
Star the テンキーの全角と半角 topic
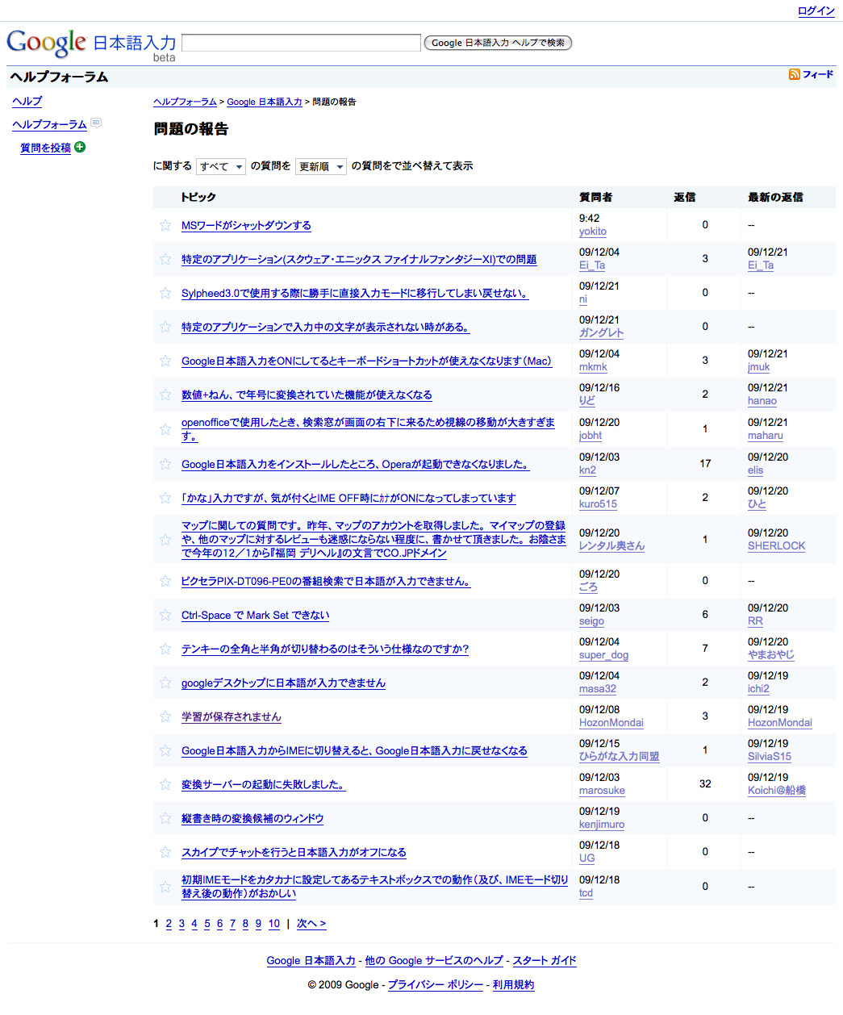(165, 649)
